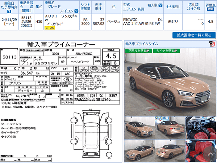Click the シフト 排気量 column header
Screen dimensions: 217x163
point(85,7)
